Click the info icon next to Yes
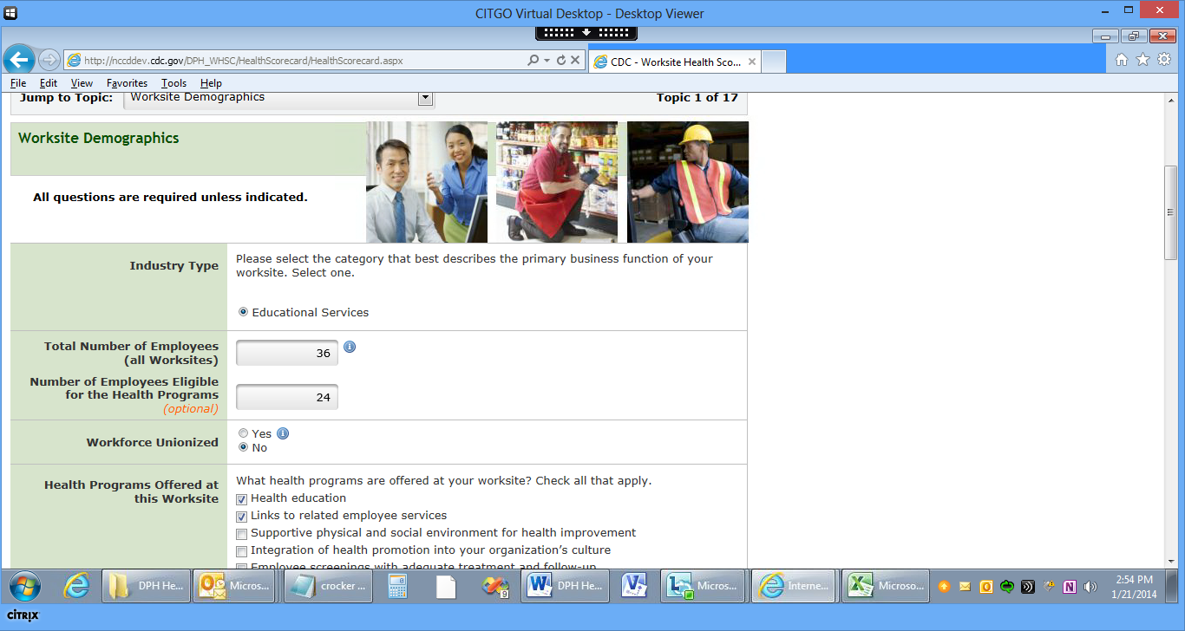 tap(283, 433)
